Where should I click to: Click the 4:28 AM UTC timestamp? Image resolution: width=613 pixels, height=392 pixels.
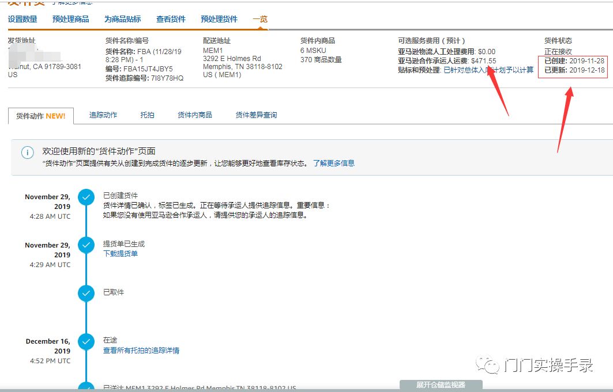(x=50, y=216)
